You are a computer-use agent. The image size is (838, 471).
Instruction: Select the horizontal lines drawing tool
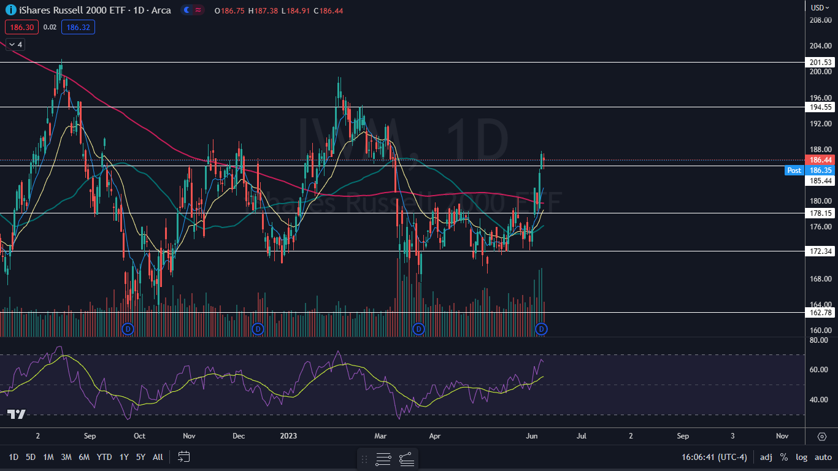point(383,459)
